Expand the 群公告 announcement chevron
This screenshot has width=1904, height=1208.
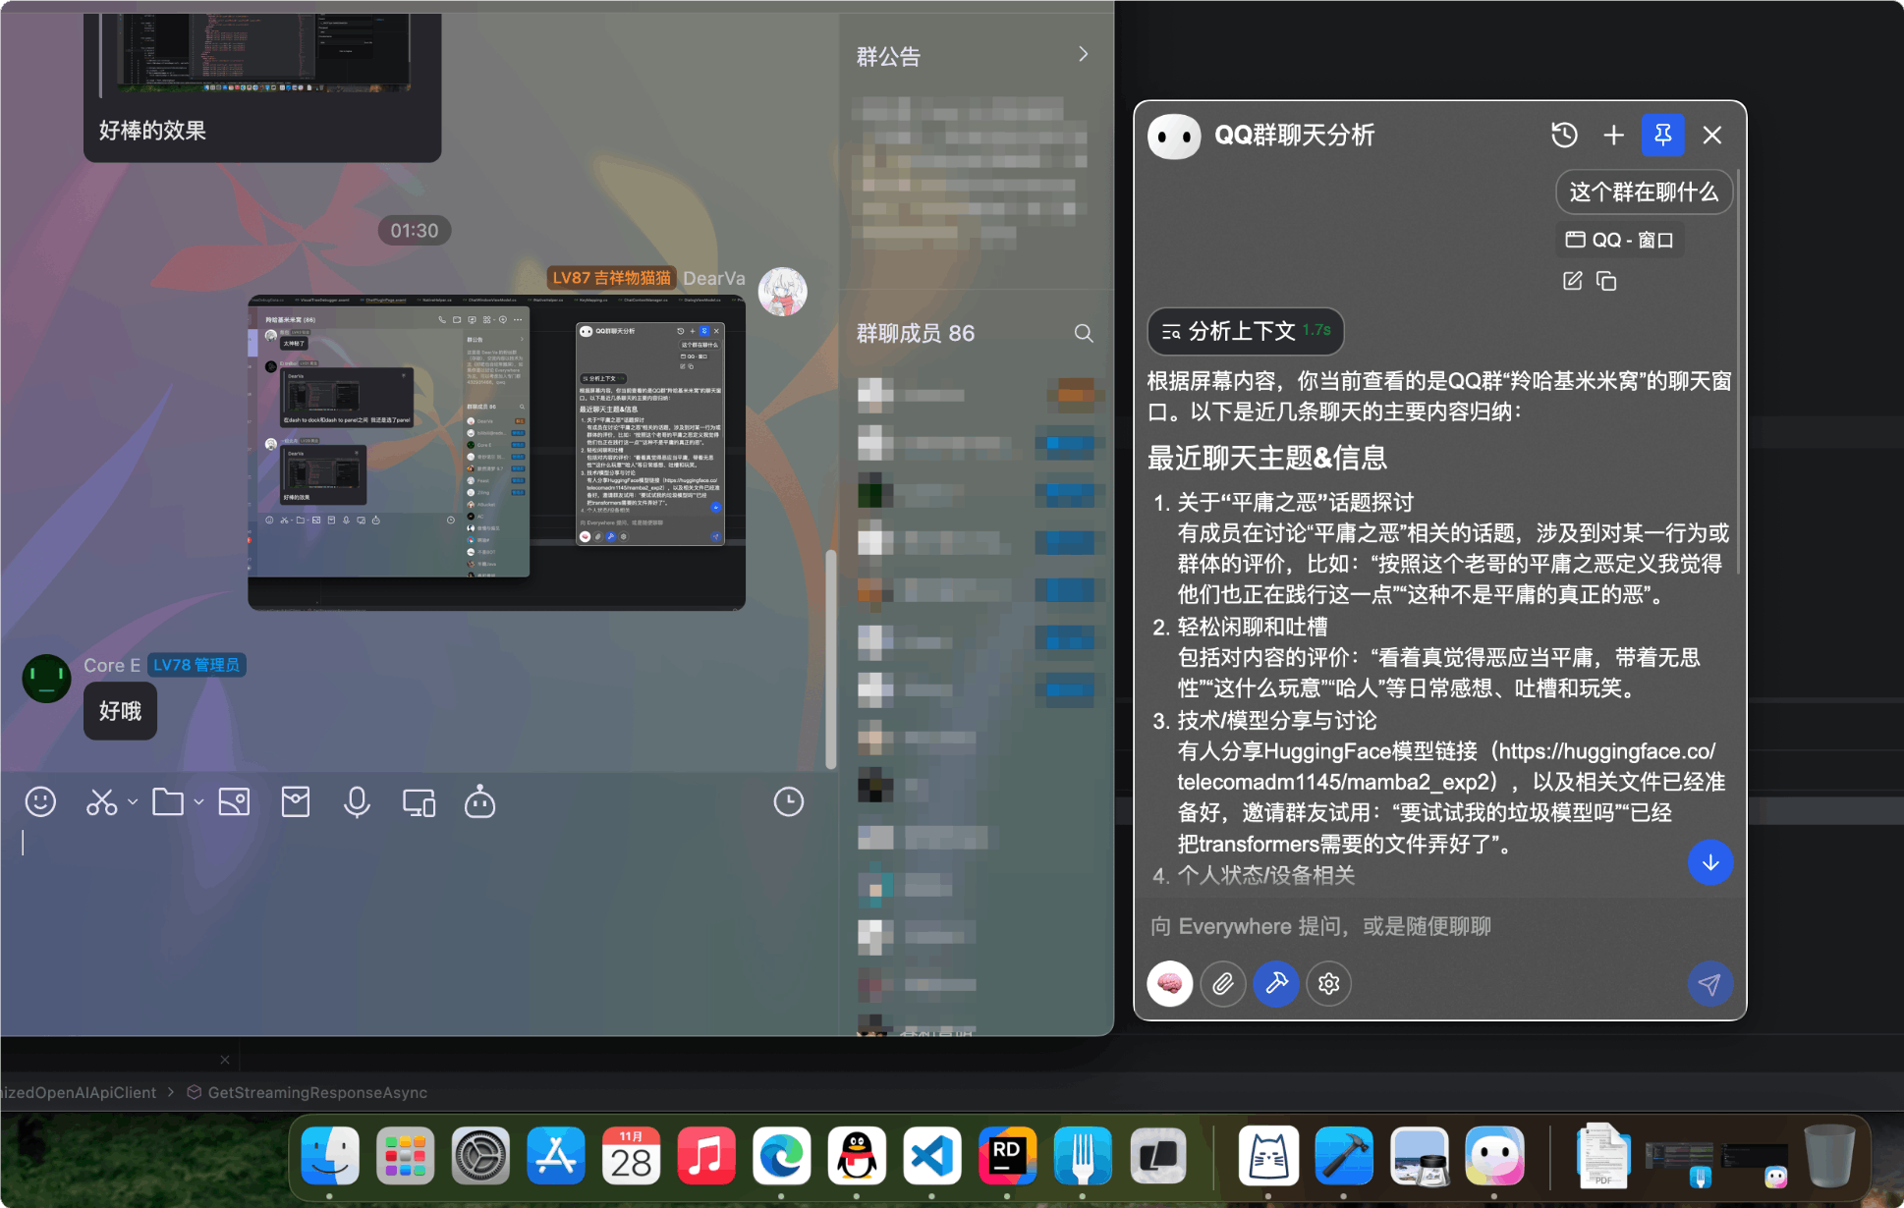point(1083,54)
